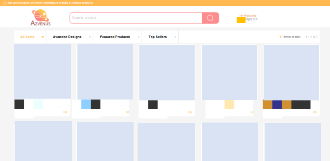
Task: Open details arrows on the fifth product card
Action: pyautogui.click(x=315, y=112)
